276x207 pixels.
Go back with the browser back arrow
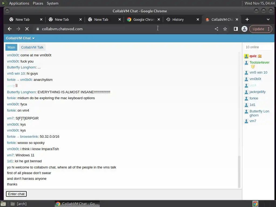[x=10, y=29]
